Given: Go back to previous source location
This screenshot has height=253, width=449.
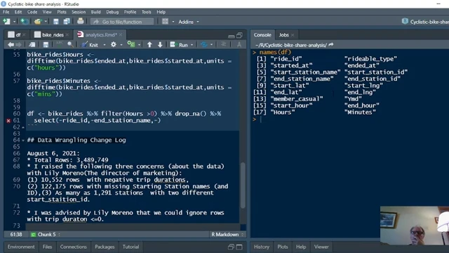Looking at the screenshot, I should pyautogui.click(x=11, y=44).
